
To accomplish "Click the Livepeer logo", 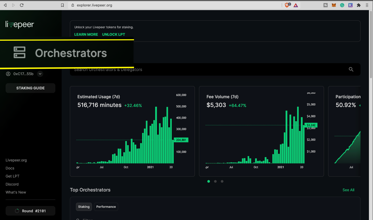I will point(20,24).
